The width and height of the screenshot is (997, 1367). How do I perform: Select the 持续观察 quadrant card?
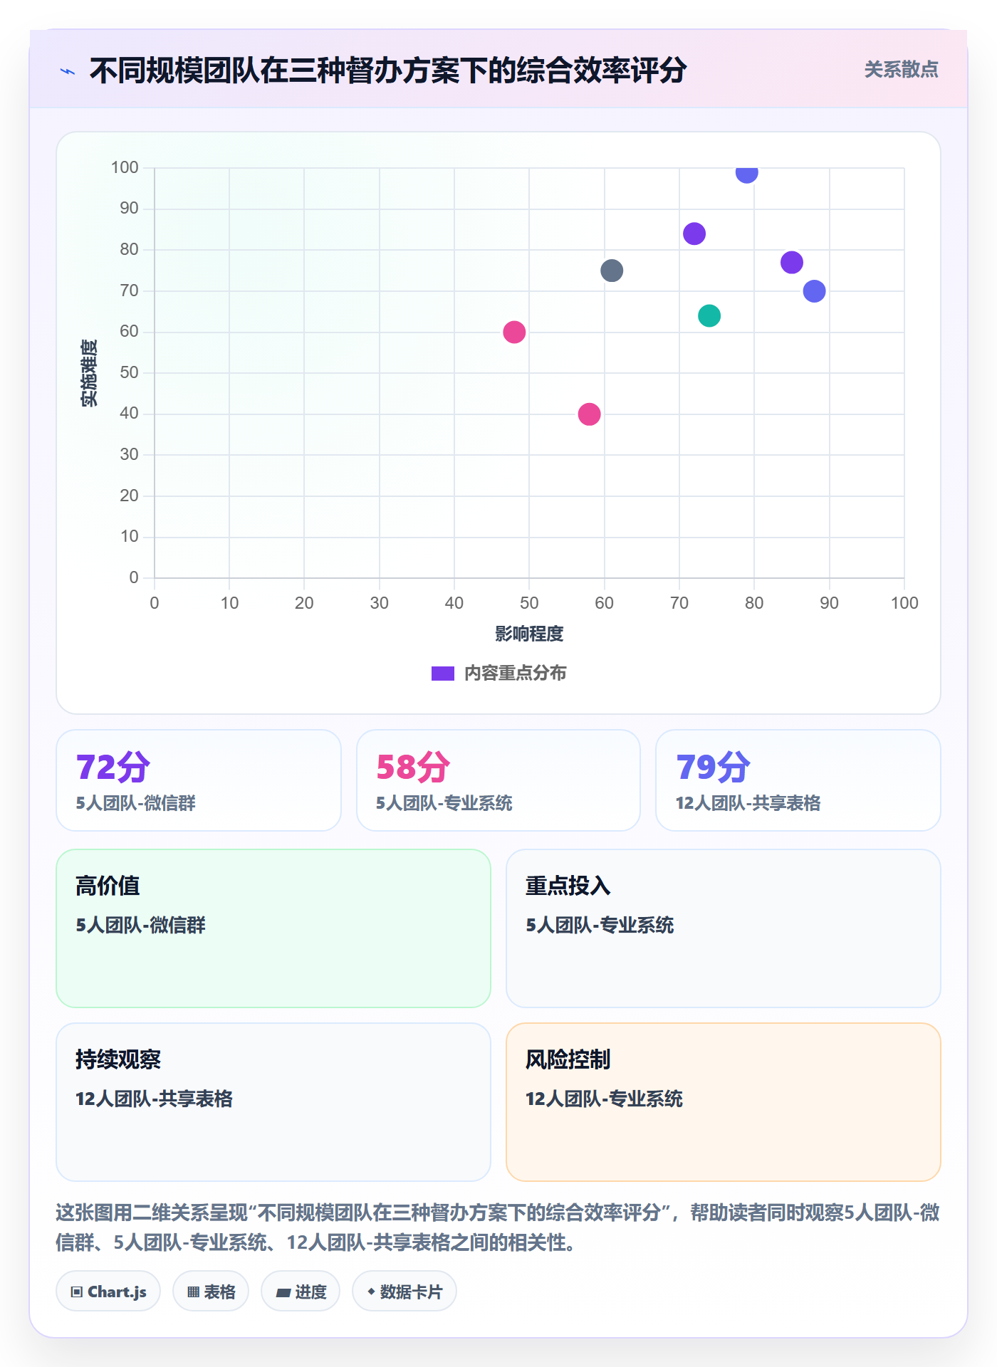[x=273, y=1102]
